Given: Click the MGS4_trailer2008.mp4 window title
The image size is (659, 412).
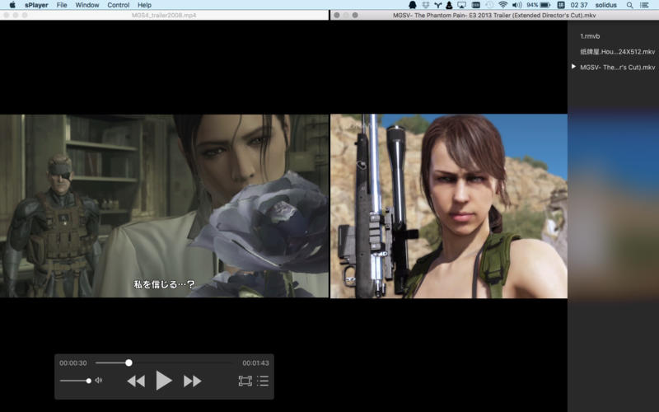Looking at the screenshot, I should 164,15.
